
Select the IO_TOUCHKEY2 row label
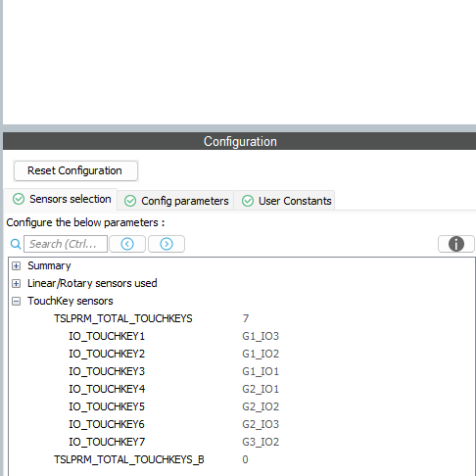click(107, 354)
